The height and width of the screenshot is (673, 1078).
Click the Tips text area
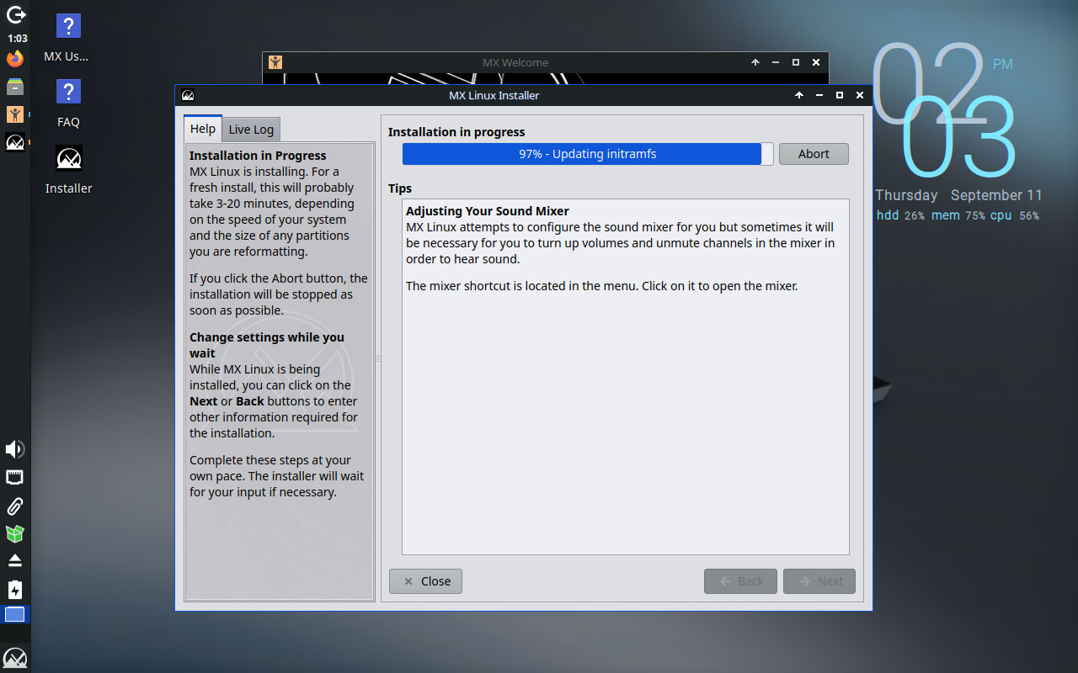pyautogui.click(x=626, y=377)
